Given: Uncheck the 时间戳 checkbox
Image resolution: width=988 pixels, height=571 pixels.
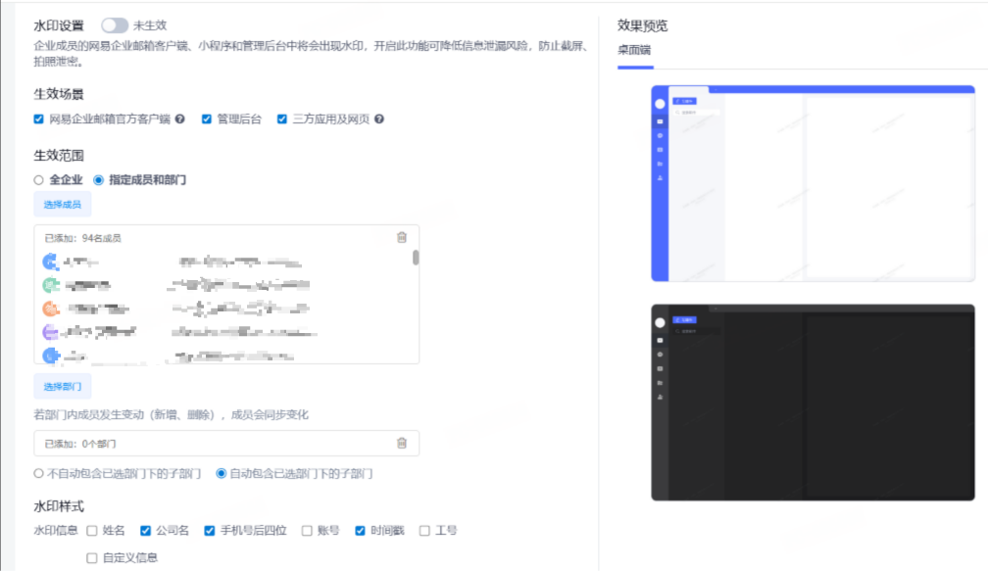Looking at the screenshot, I should tap(361, 531).
